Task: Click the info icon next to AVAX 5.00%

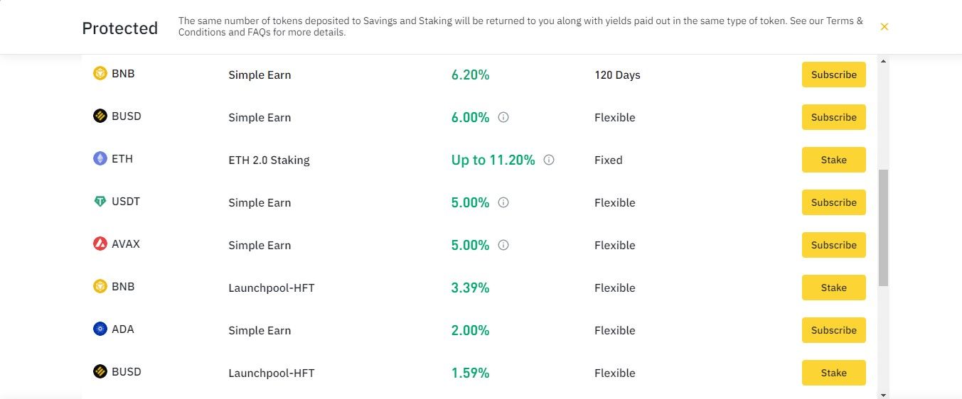Action: click(503, 245)
